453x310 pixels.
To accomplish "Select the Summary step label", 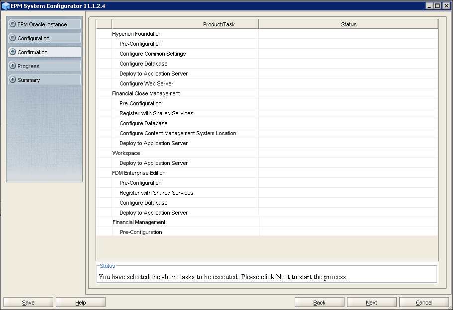I will [28, 80].
